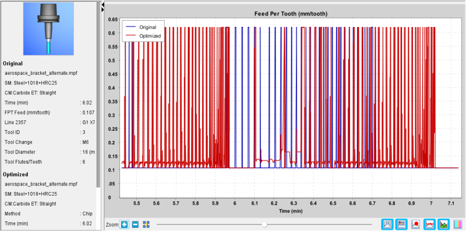
Task: Toggle the NC code label graph icon
Action: click(x=388, y=224)
